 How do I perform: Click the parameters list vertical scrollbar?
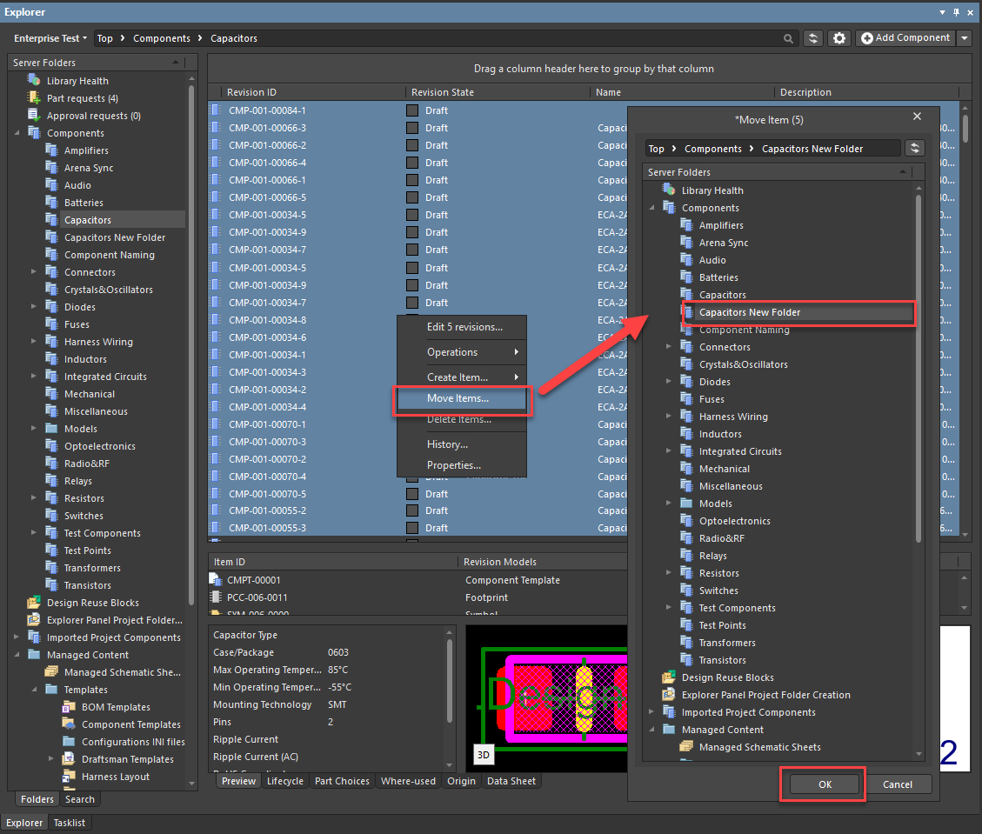(x=449, y=679)
